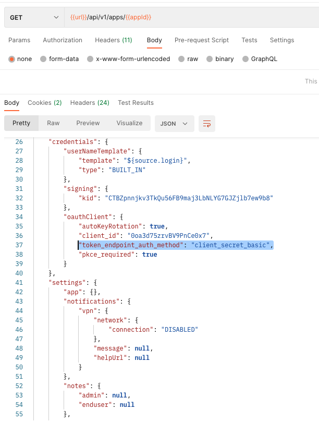
Task: Select the binary body option
Action: (x=210, y=59)
